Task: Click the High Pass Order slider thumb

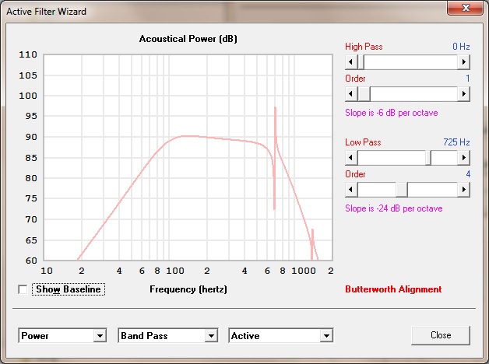Action: [364, 94]
